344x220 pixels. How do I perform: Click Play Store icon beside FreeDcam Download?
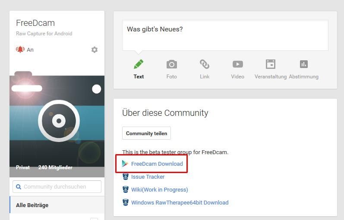tap(125, 164)
